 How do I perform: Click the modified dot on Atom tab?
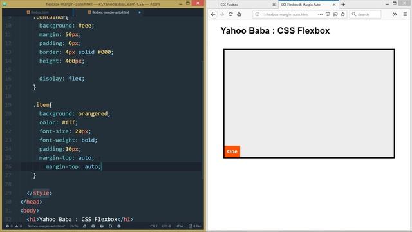click(140, 12)
